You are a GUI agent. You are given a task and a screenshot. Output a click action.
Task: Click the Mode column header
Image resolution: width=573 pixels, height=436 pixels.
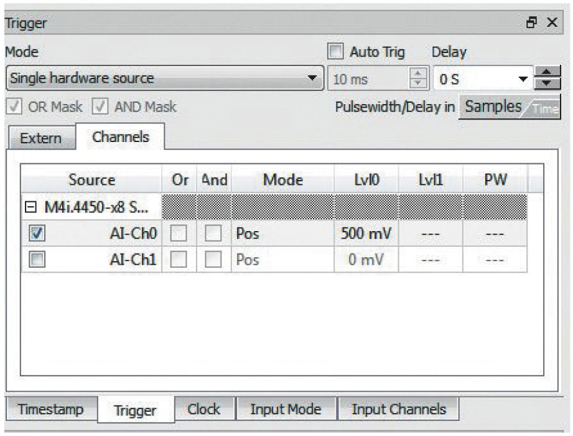283,179
